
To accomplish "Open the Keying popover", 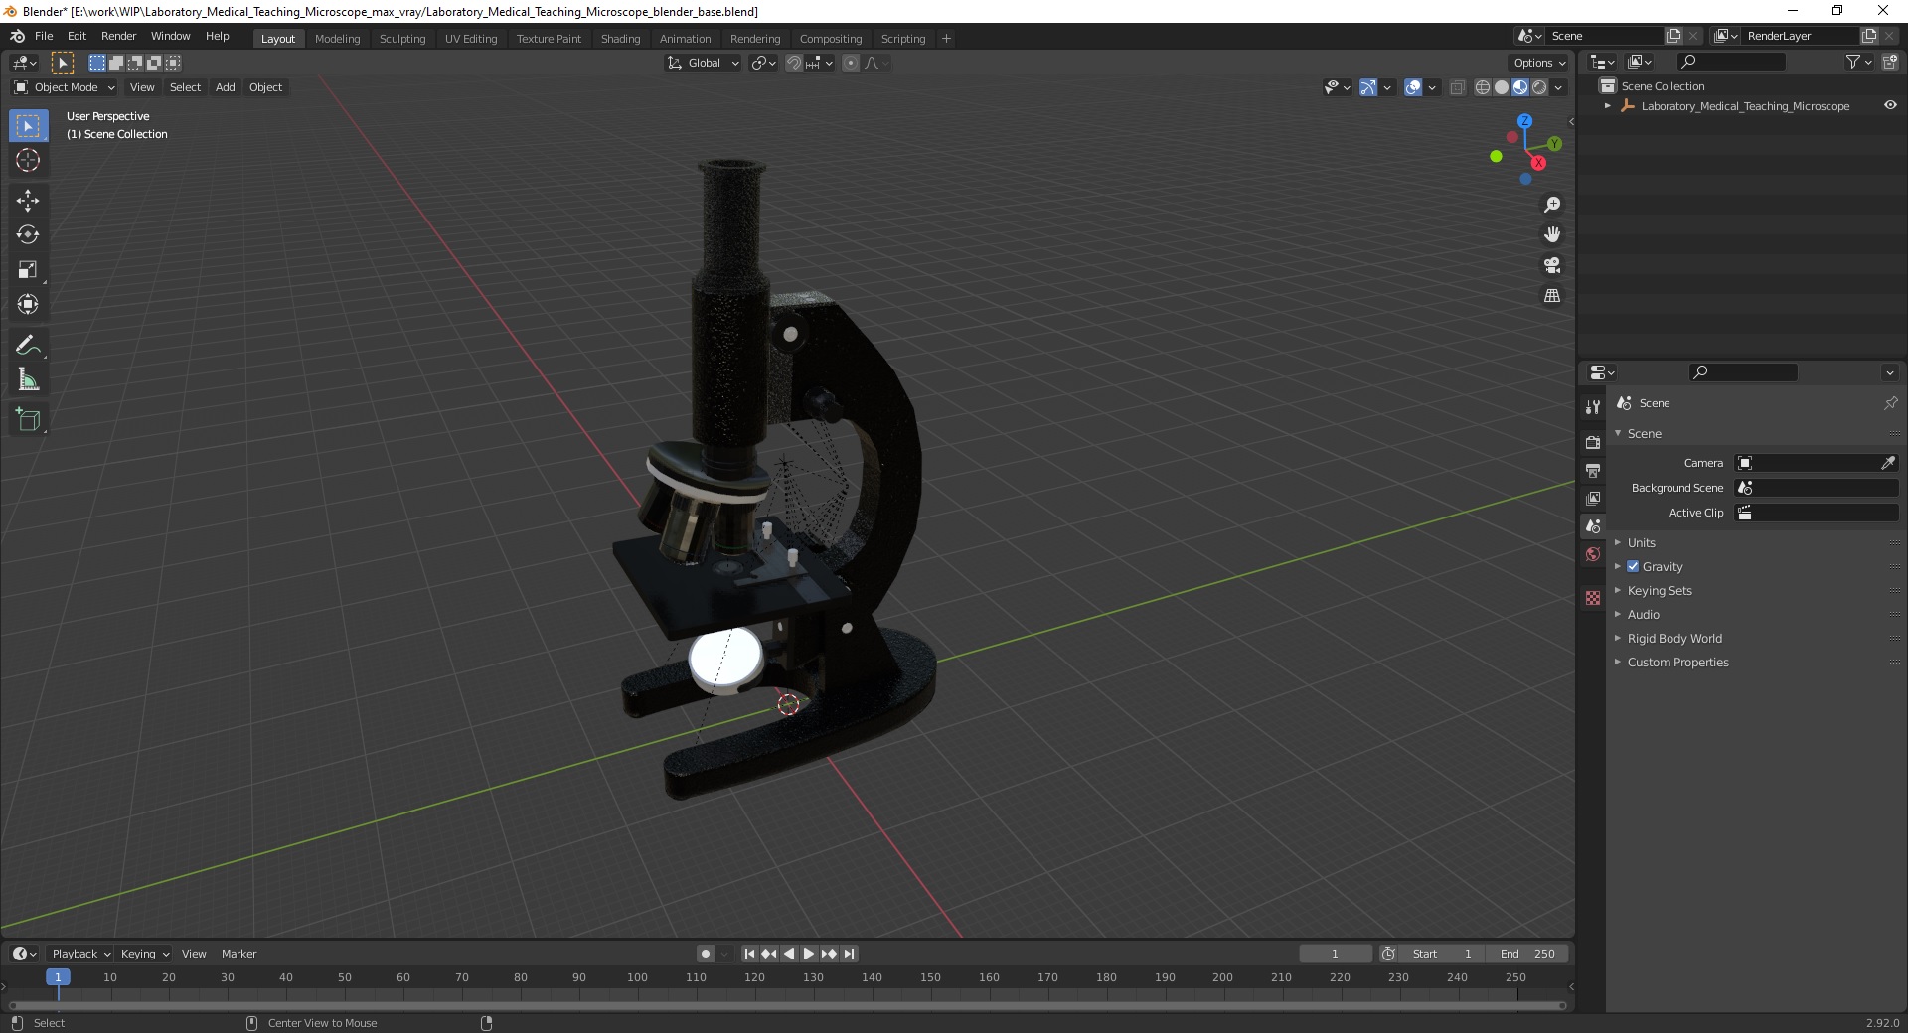I will click(x=144, y=954).
